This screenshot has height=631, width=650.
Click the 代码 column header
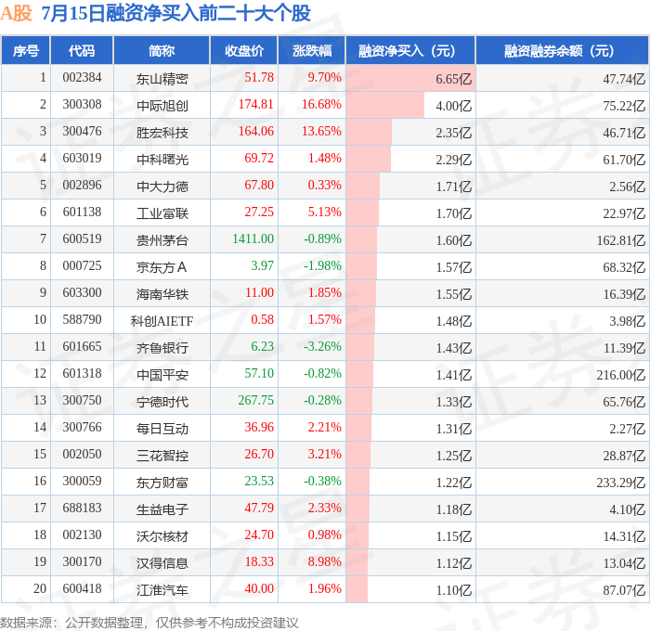(82, 50)
